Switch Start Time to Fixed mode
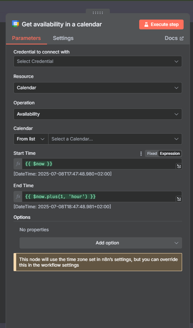 (152, 154)
